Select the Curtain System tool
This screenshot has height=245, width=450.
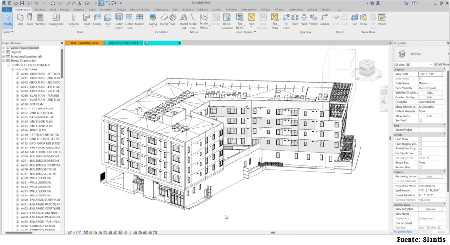coord(119,21)
